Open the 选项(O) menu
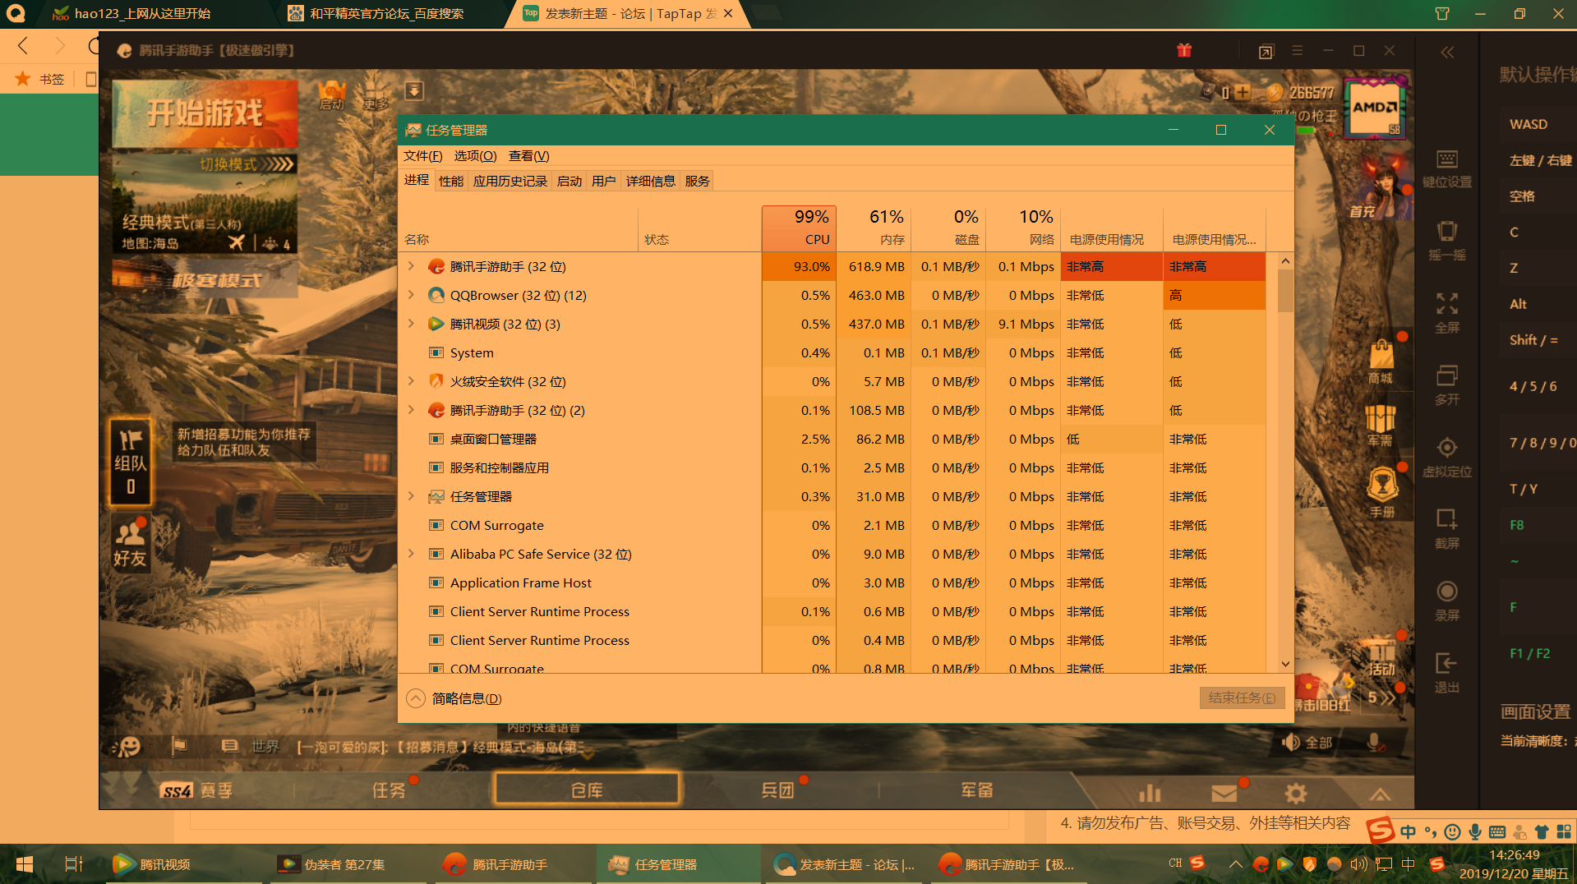This screenshot has height=884, width=1577. (475, 155)
